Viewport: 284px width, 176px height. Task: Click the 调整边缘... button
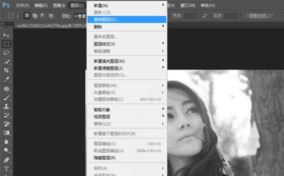pos(259,16)
